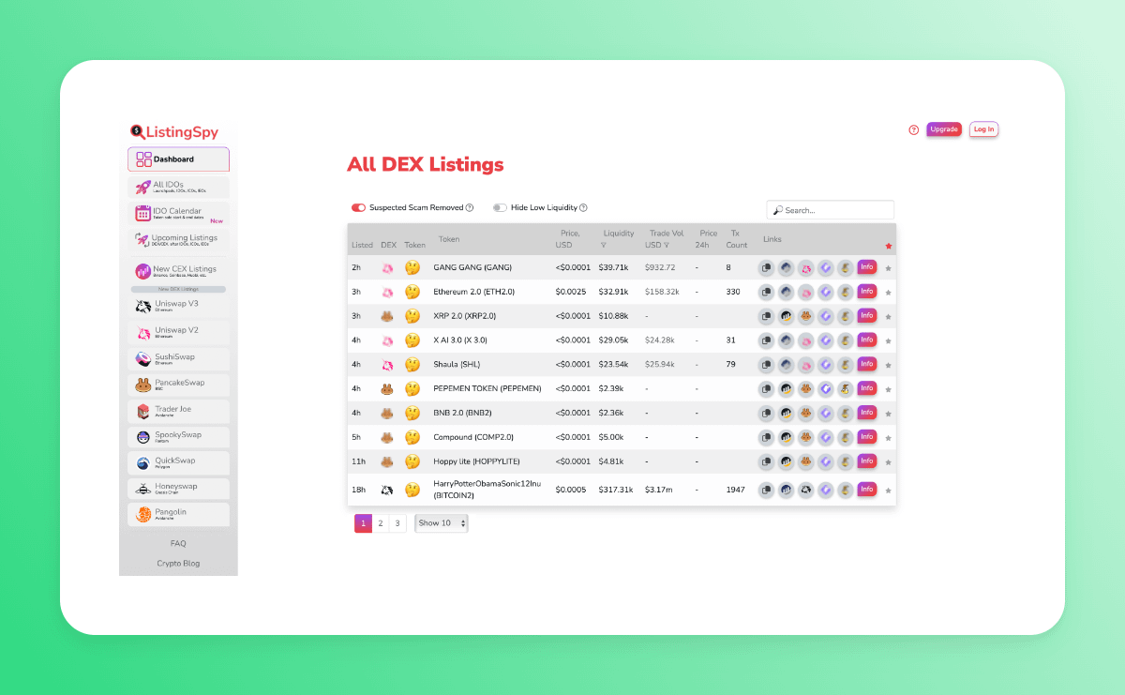Open Honeyswap listings in sidebar
The width and height of the screenshot is (1125, 695).
pyautogui.click(x=178, y=490)
